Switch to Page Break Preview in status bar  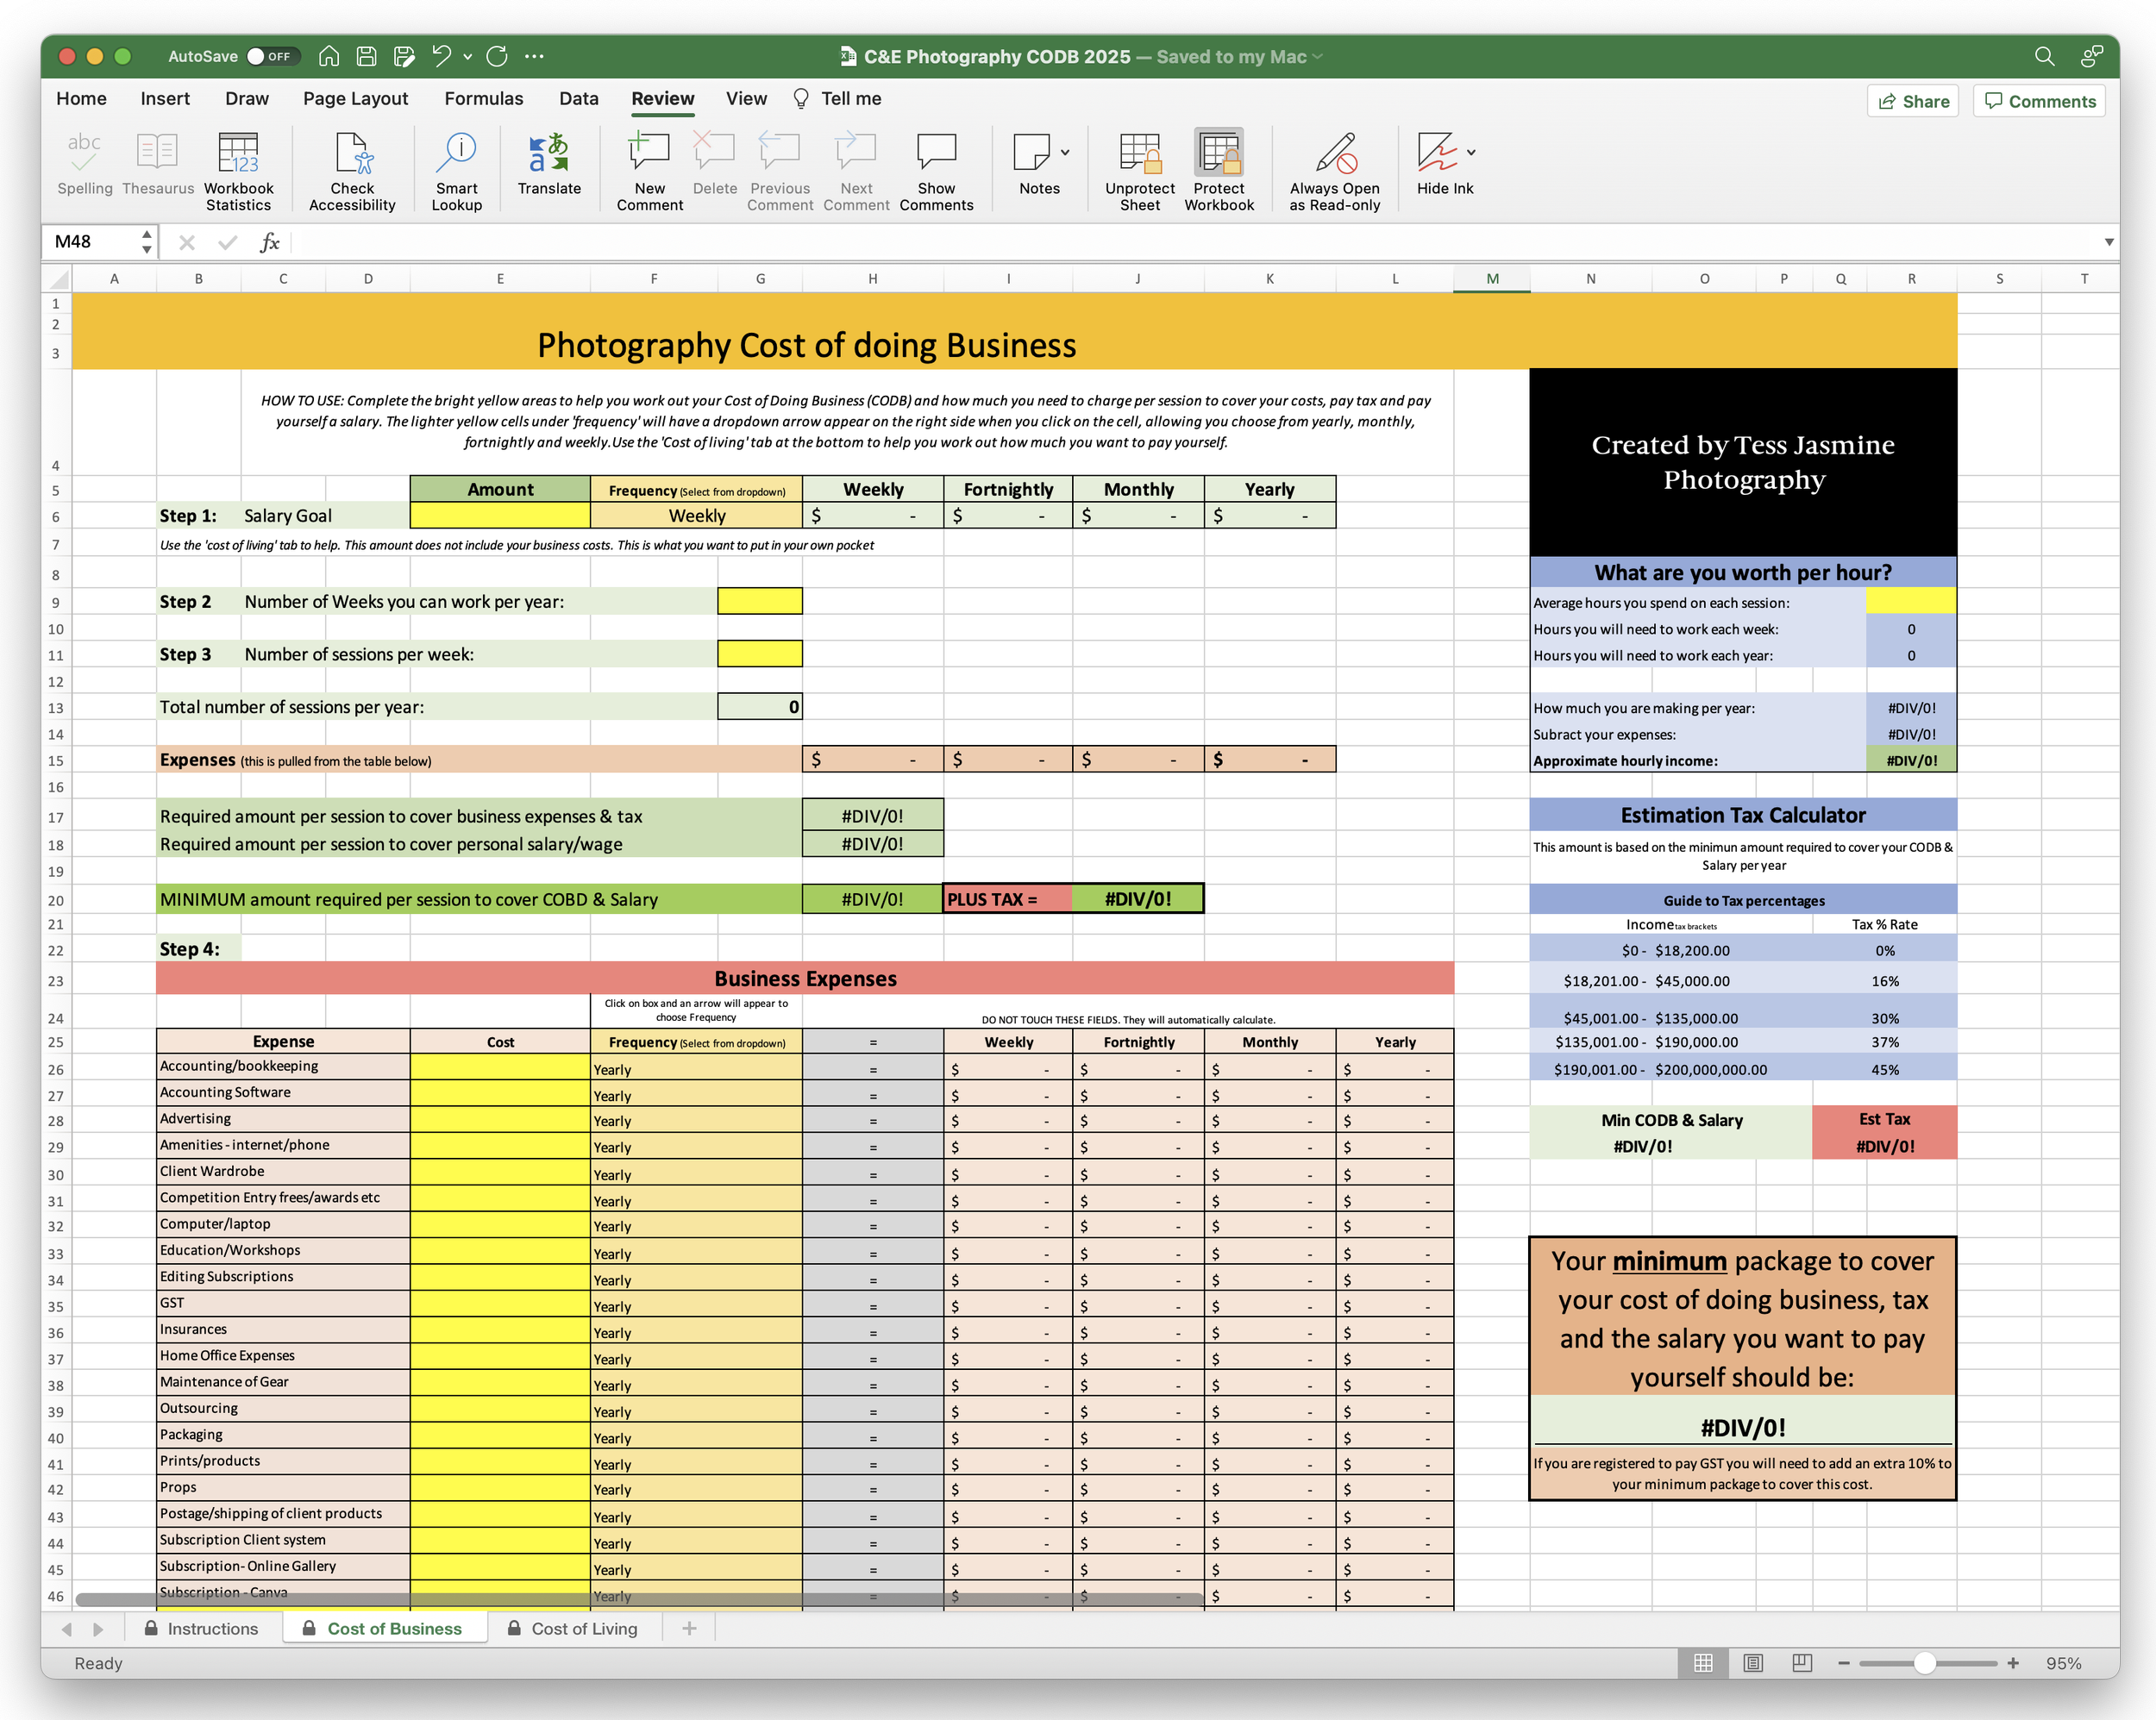(x=1802, y=1663)
